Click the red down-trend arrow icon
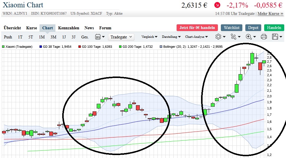Image resolution: width=286 pixels, height=158 pixels. coord(217,5)
